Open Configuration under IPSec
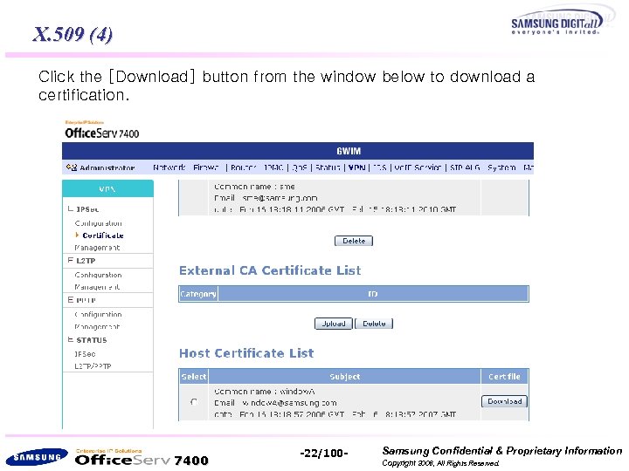 98,223
